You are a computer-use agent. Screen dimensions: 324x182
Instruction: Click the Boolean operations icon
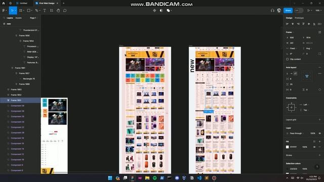click(168, 10)
